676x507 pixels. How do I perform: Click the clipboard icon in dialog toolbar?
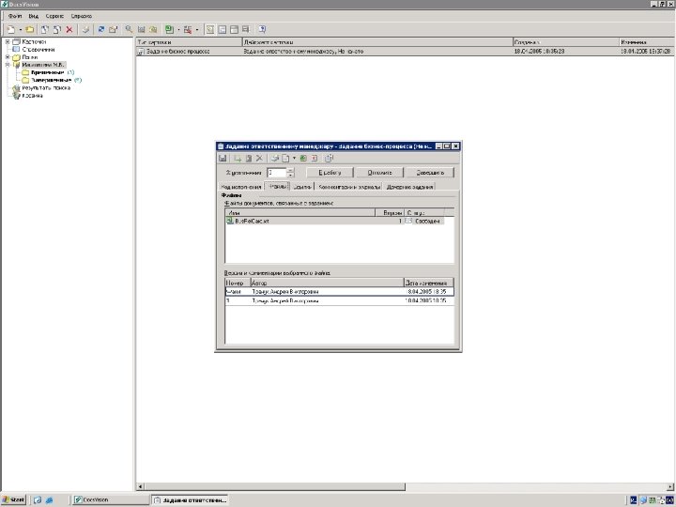(x=329, y=159)
